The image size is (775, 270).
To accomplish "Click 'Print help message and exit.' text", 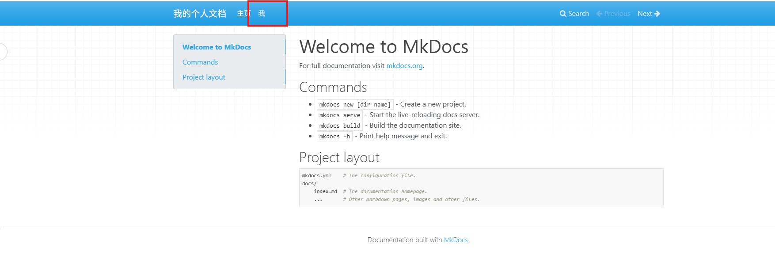I will point(403,136).
